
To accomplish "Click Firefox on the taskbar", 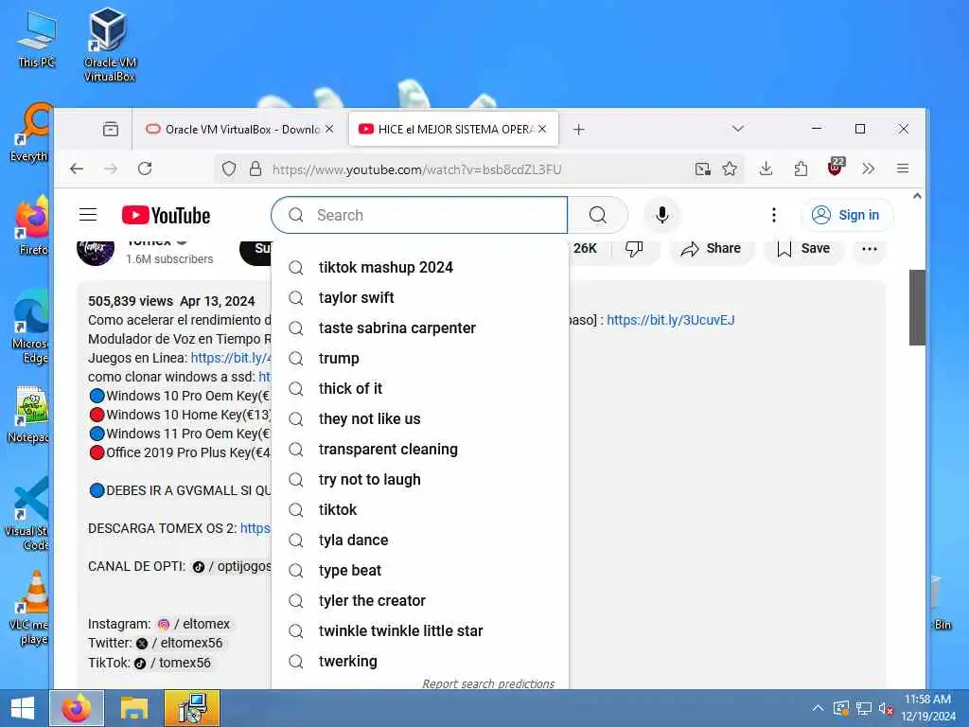I will click(x=77, y=708).
